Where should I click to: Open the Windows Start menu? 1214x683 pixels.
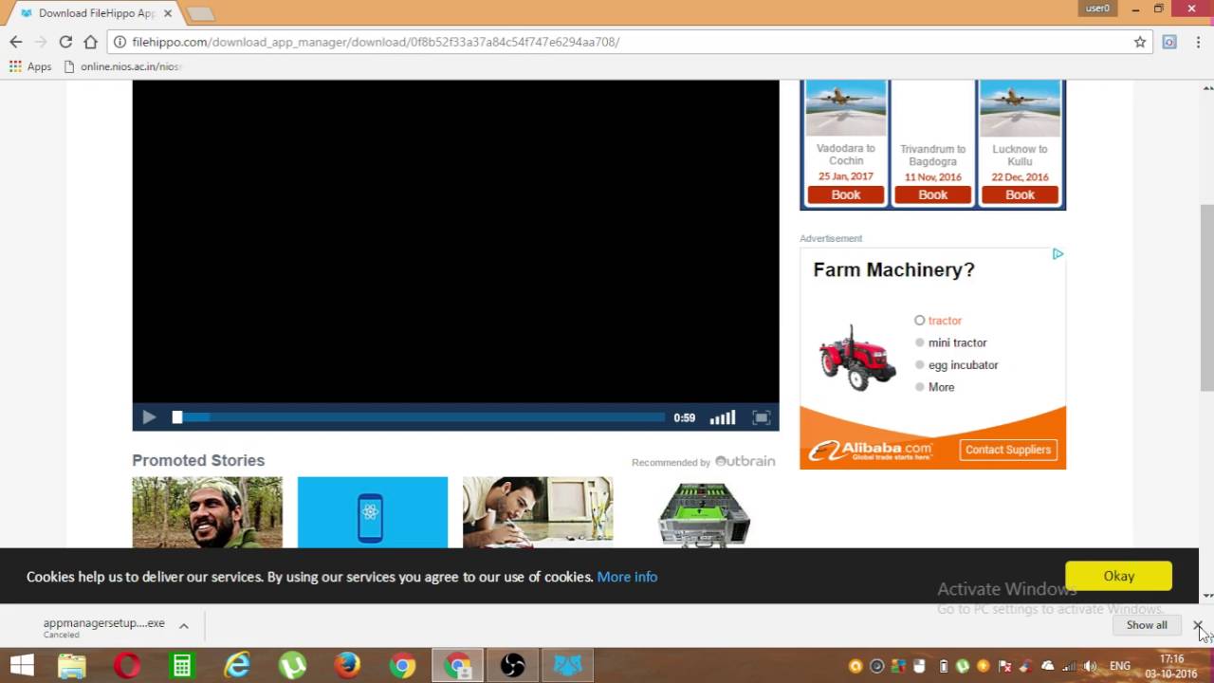coord(21,665)
